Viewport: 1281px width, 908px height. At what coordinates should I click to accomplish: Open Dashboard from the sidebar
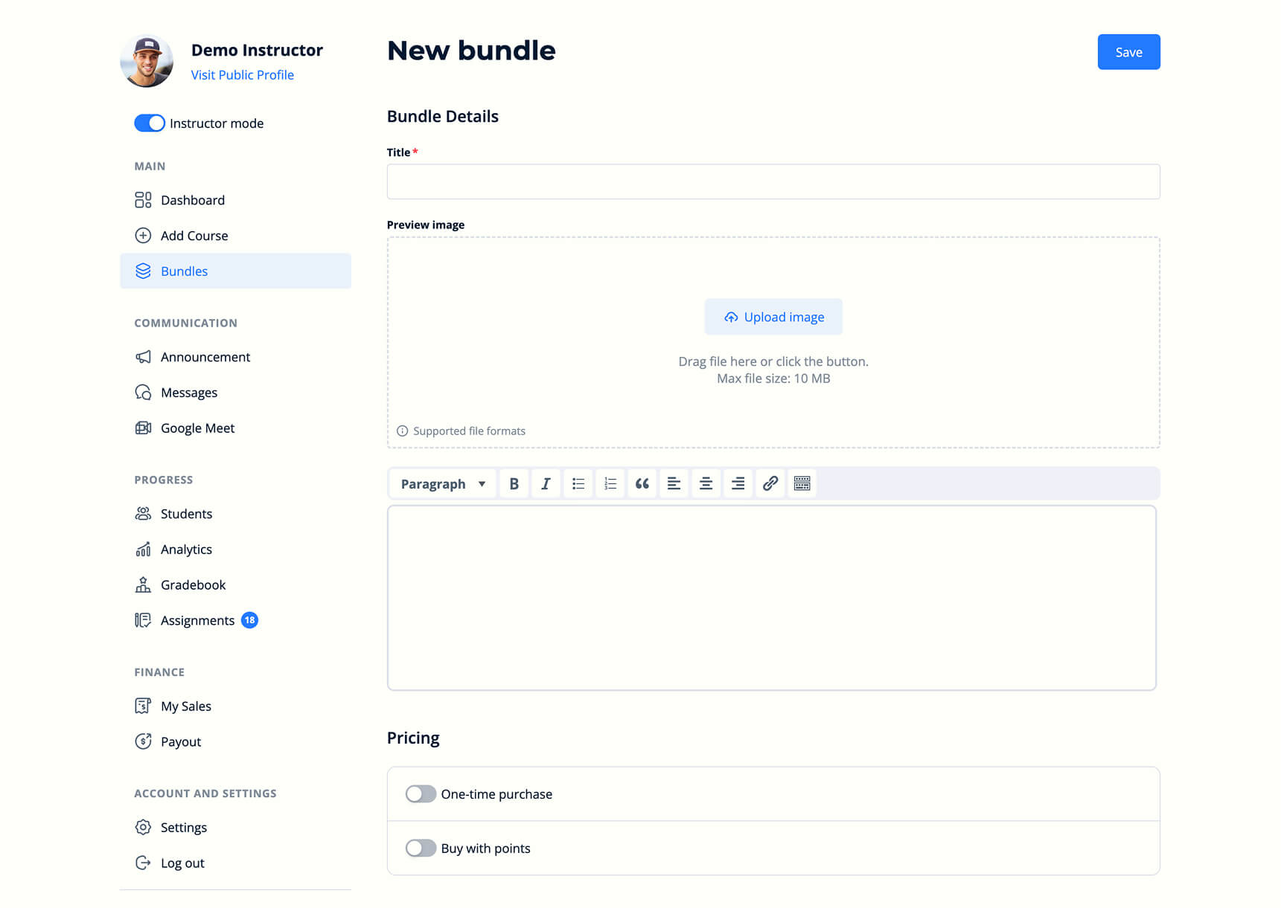[235, 200]
